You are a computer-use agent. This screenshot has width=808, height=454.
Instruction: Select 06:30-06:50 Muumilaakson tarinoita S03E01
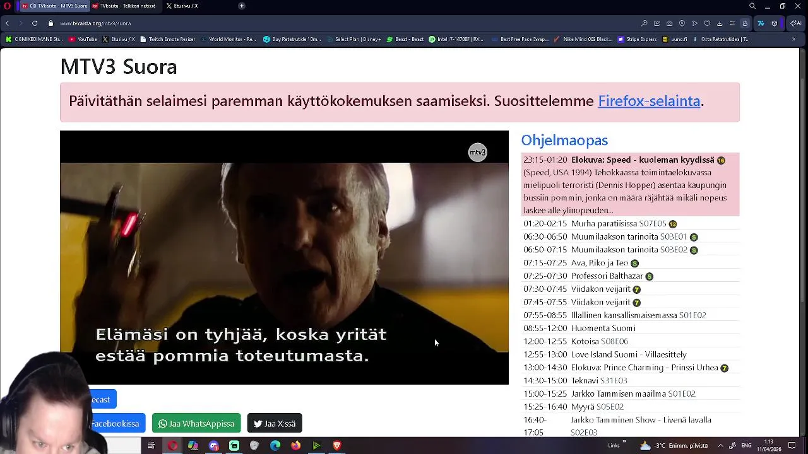pos(630,236)
